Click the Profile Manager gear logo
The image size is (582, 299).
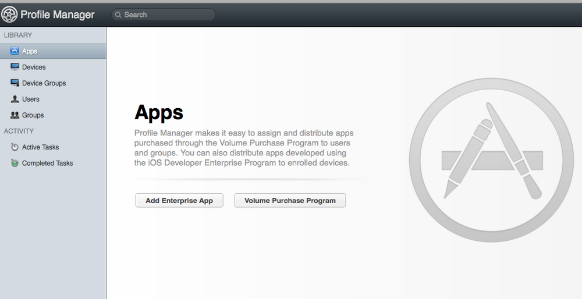coord(9,15)
